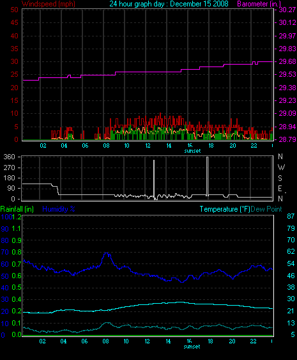Select barometer scale value 29.09

coord(287,113)
